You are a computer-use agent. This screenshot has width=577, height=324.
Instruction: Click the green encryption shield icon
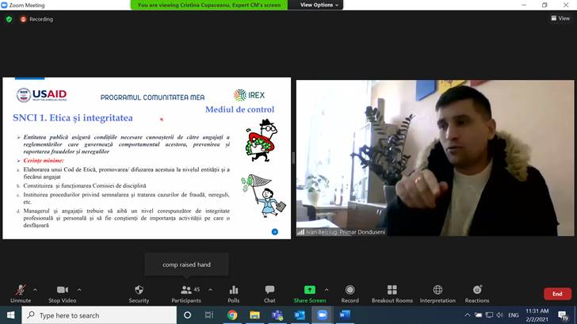click(x=9, y=19)
